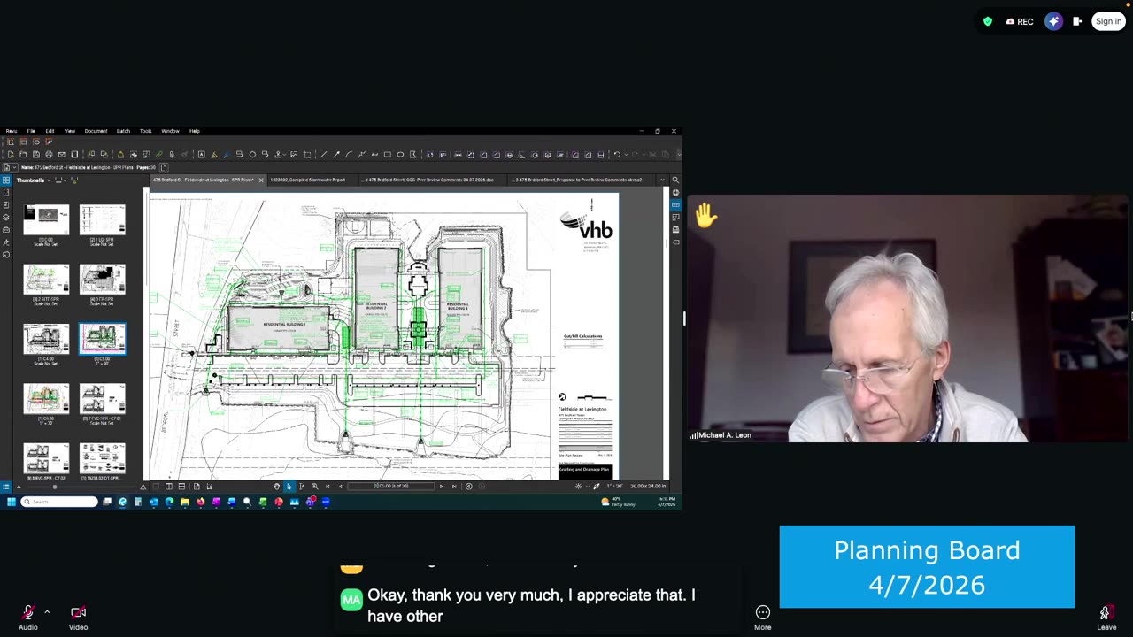Screen dimensions: 1133x637
Task: Adjust the thumbnail size slider
Action: click(x=55, y=487)
